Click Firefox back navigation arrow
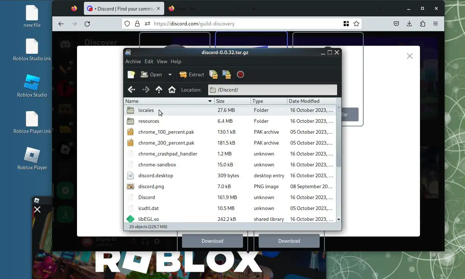 [61, 24]
